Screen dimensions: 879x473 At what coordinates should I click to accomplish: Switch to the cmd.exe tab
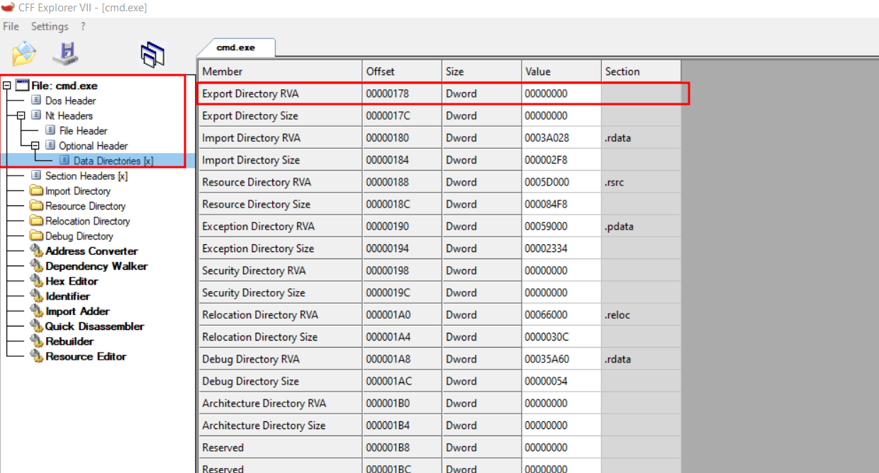[235, 47]
